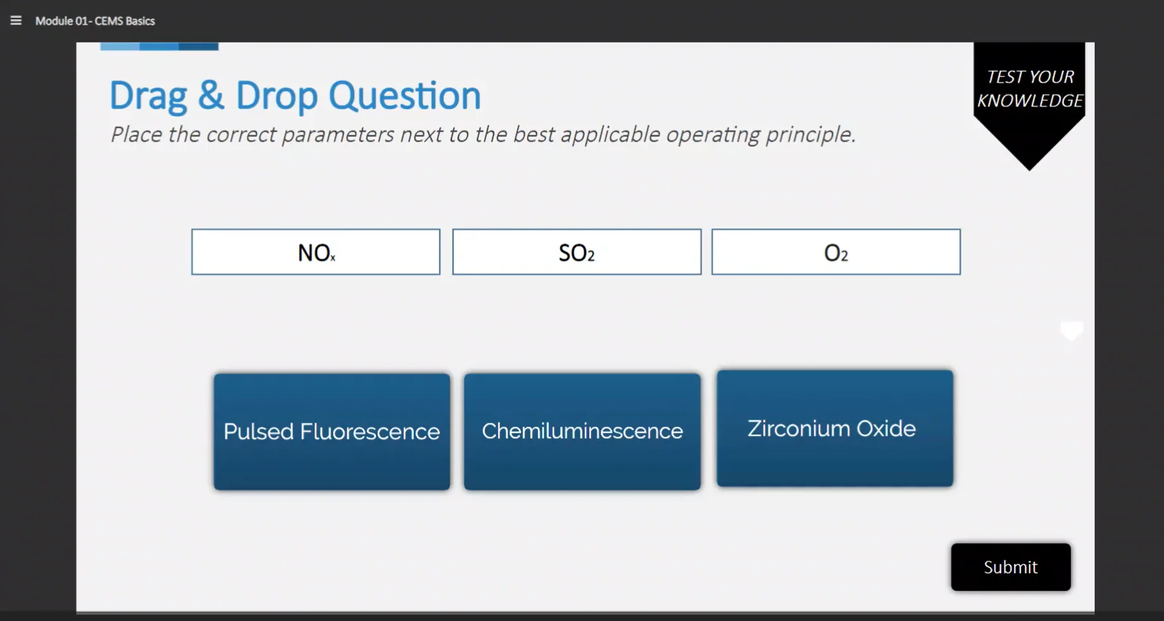1164x621 pixels.
Task: Open the hamburger menu icon
Action: (16, 21)
